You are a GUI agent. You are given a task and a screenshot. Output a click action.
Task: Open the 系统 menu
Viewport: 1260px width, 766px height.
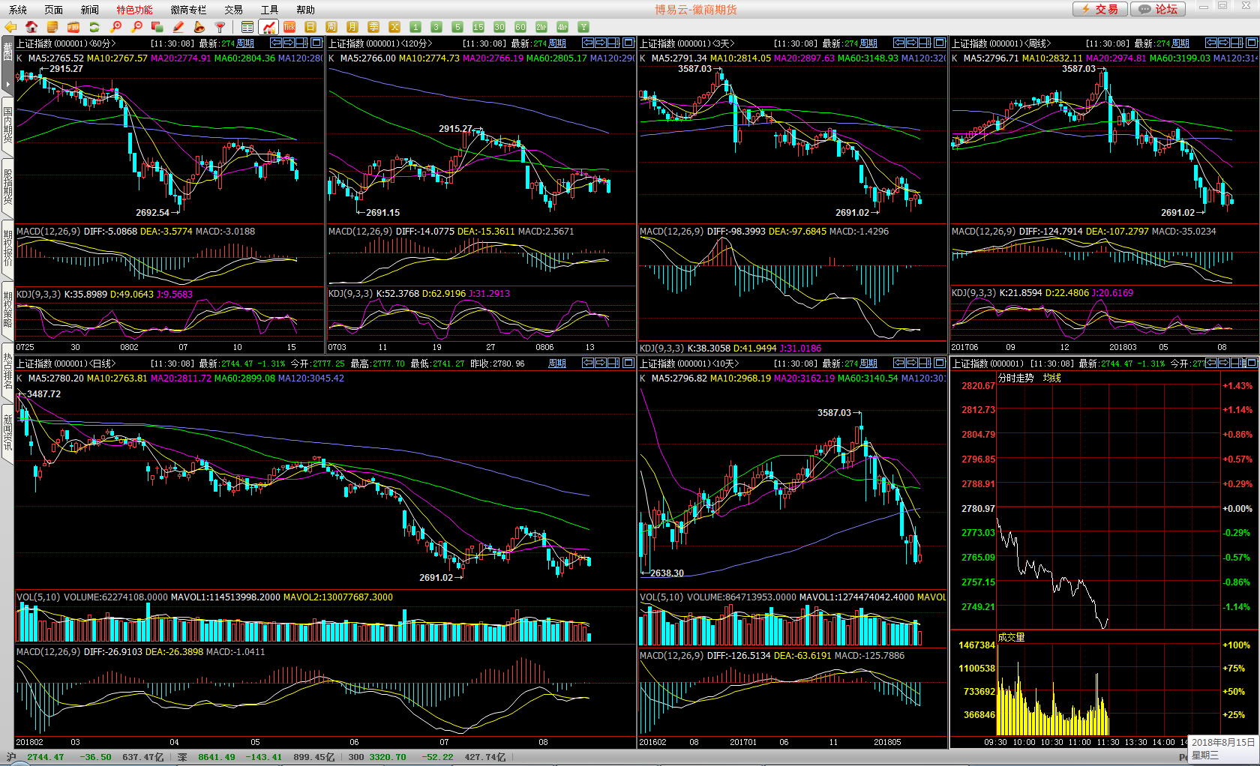18,10
